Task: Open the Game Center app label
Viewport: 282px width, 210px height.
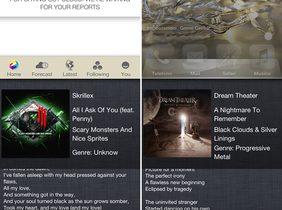Action: pyautogui.click(x=195, y=28)
